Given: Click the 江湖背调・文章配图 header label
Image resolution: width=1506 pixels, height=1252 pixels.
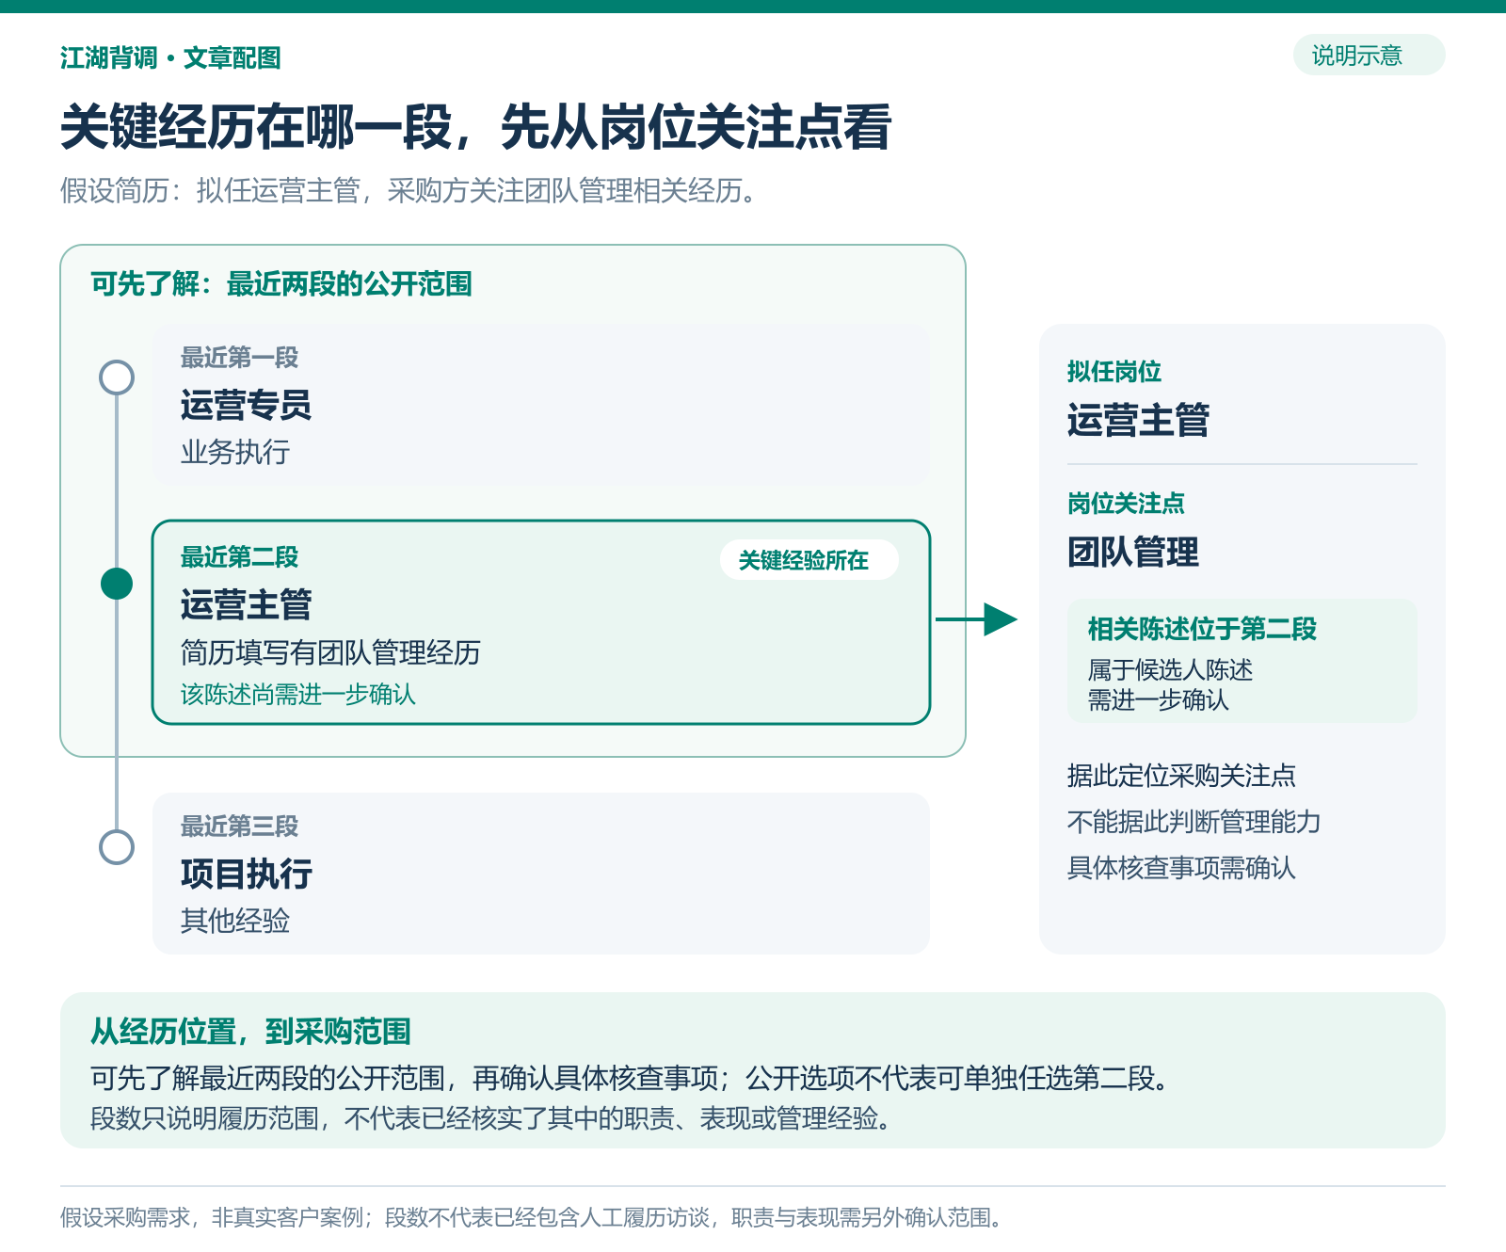Looking at the screenshot, I should tap(170, 58).
